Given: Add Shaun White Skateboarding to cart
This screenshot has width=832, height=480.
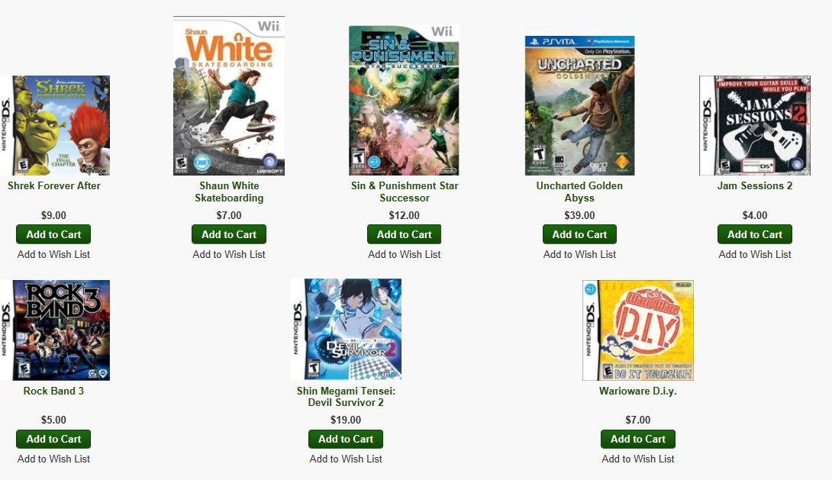Looking at the screenshot, I should coord(229,234).
